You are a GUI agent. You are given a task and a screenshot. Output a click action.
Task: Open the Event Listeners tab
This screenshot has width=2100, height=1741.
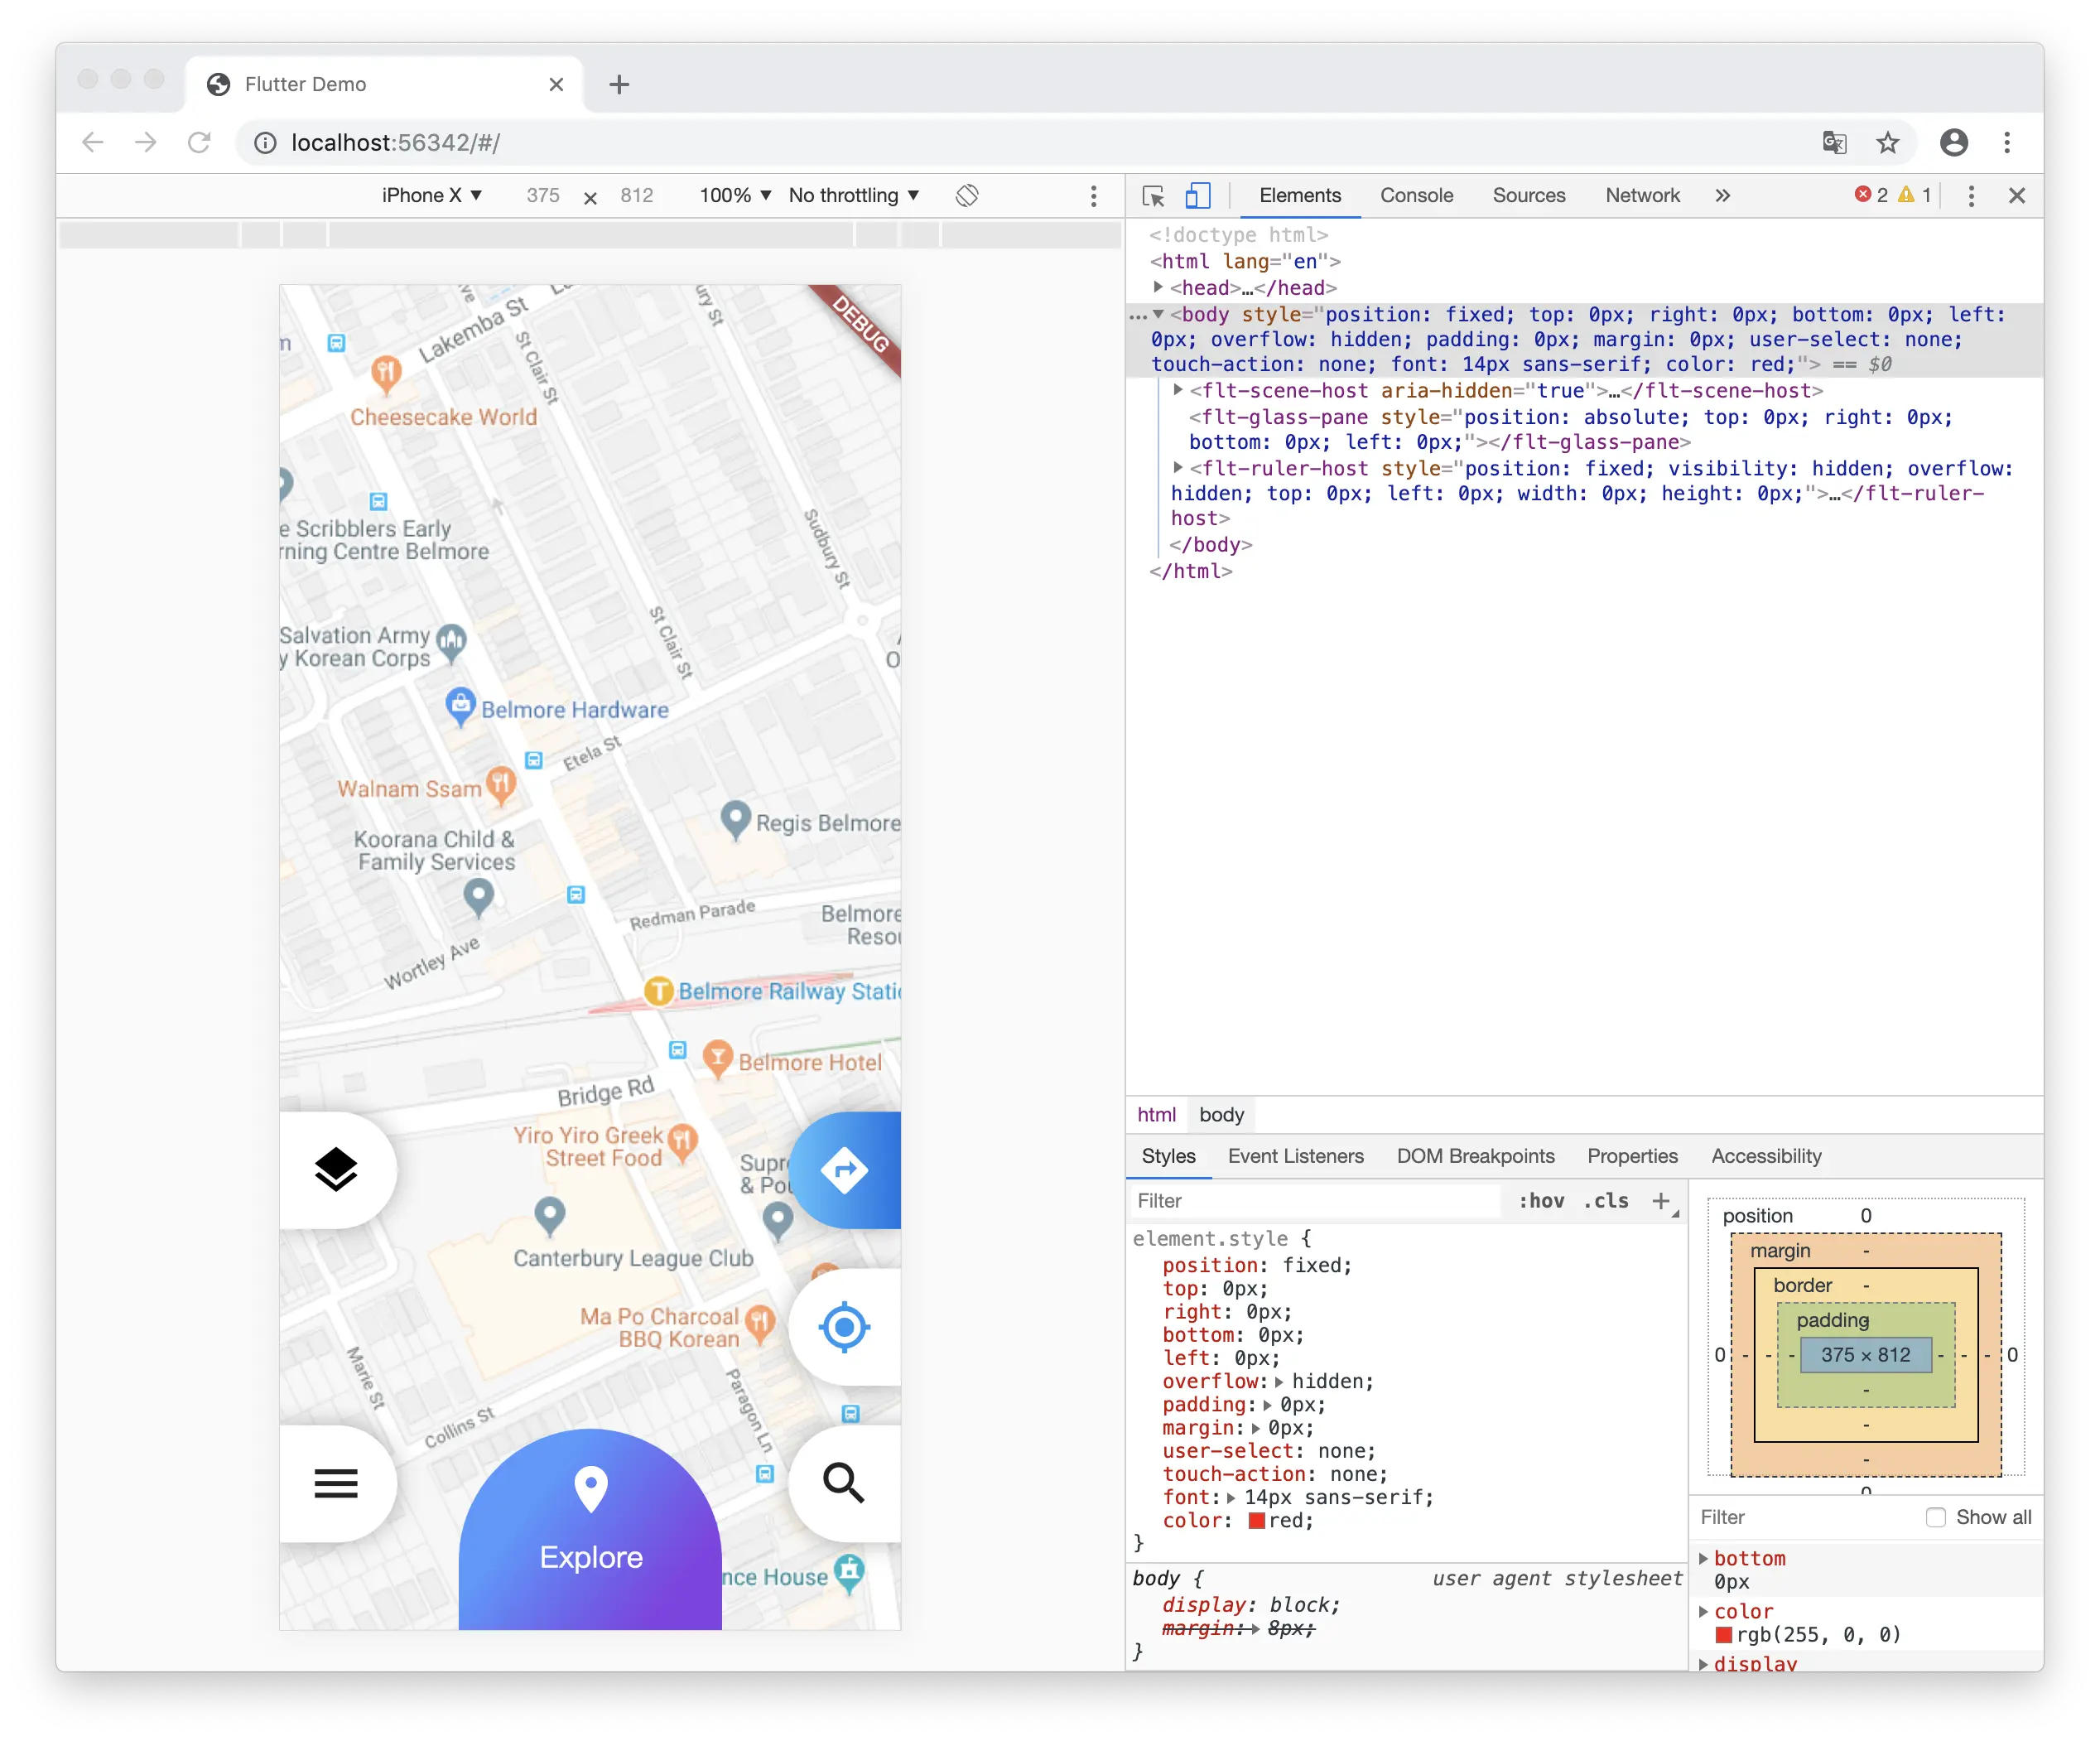(1295, 1156)
